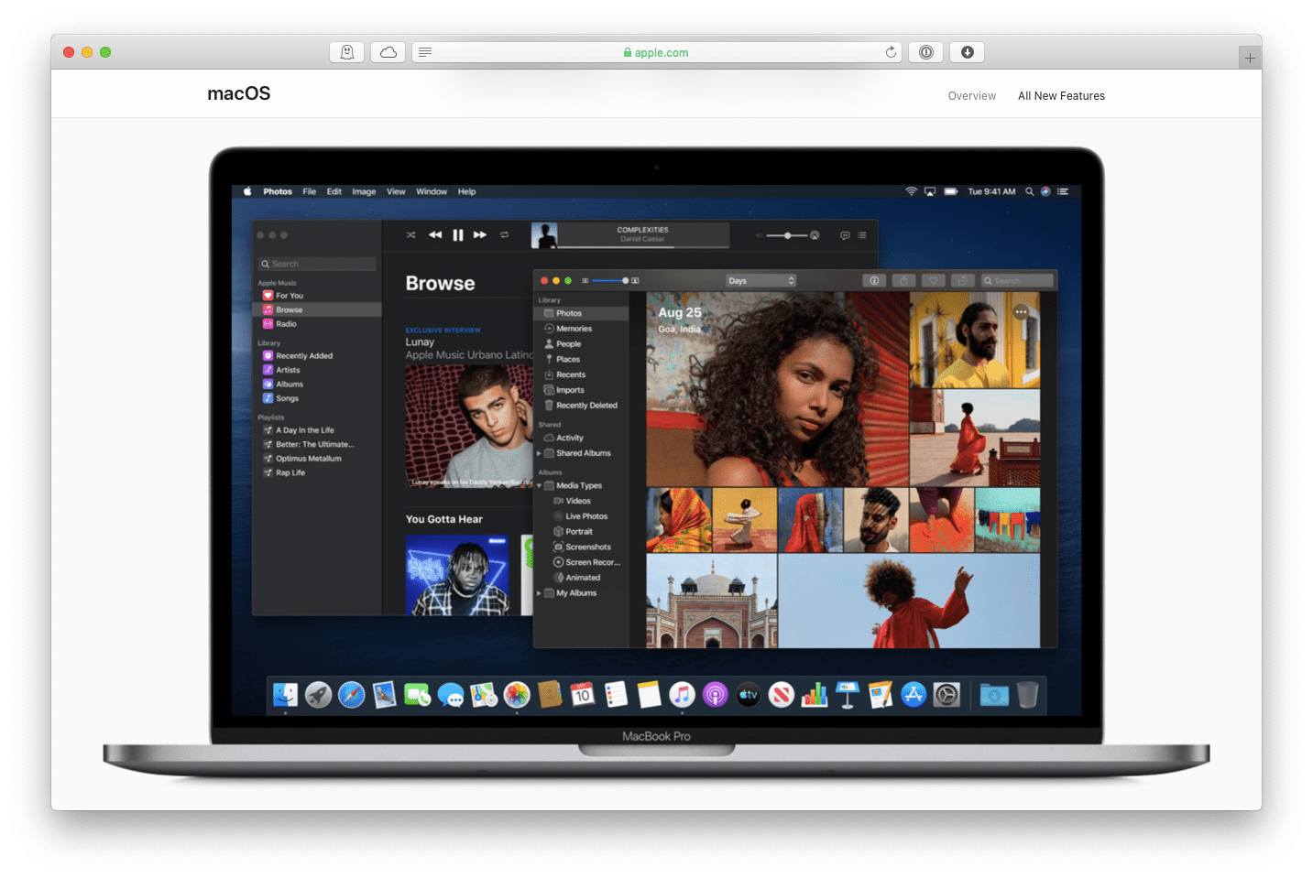Screen dimensions: 1313x878
Task: Open the more options ellipsis on Aug 25
Action: [1021, 312]
